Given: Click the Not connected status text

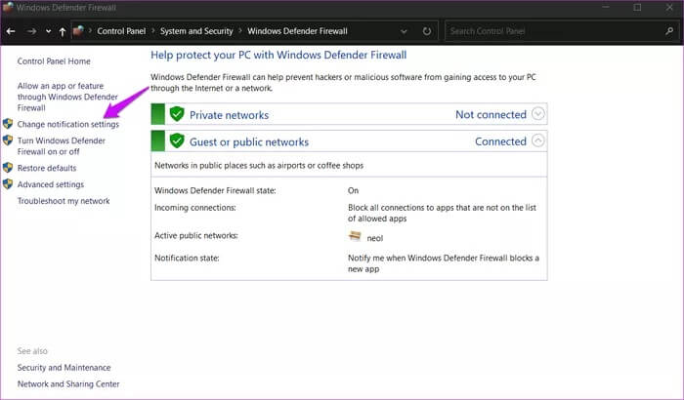Looking at the screenshot, I should 491,114.
